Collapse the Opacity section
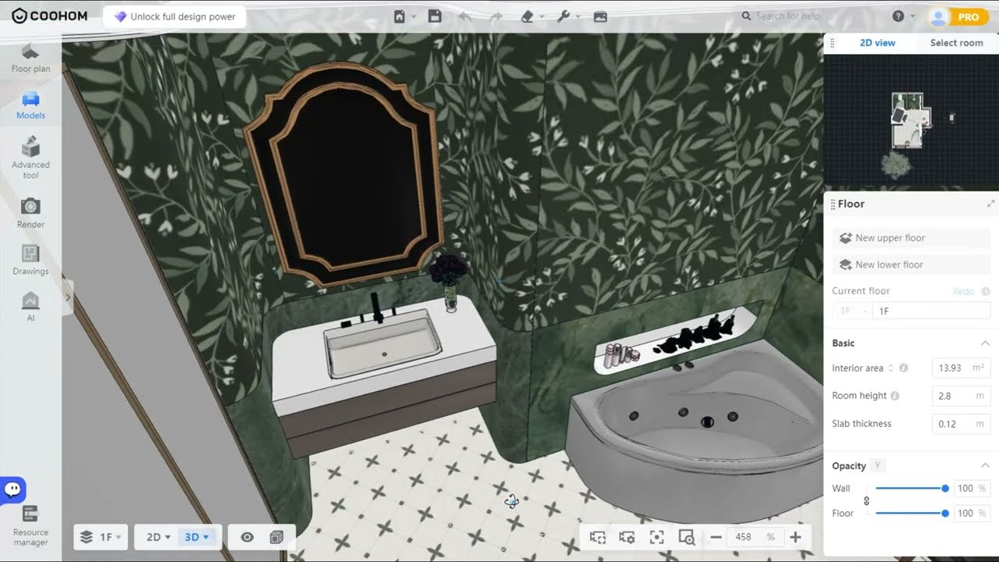 coord(985,466)
